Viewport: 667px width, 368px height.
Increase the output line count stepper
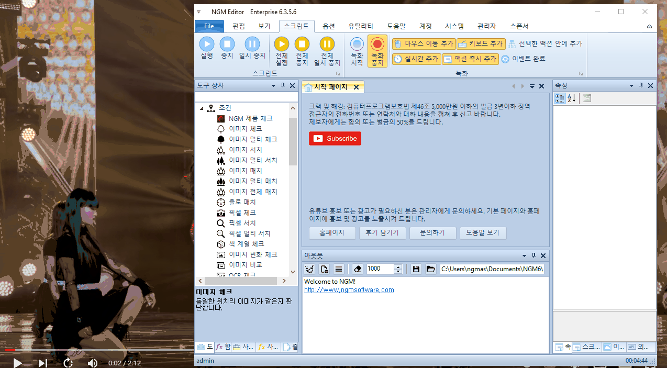(398, 266)
